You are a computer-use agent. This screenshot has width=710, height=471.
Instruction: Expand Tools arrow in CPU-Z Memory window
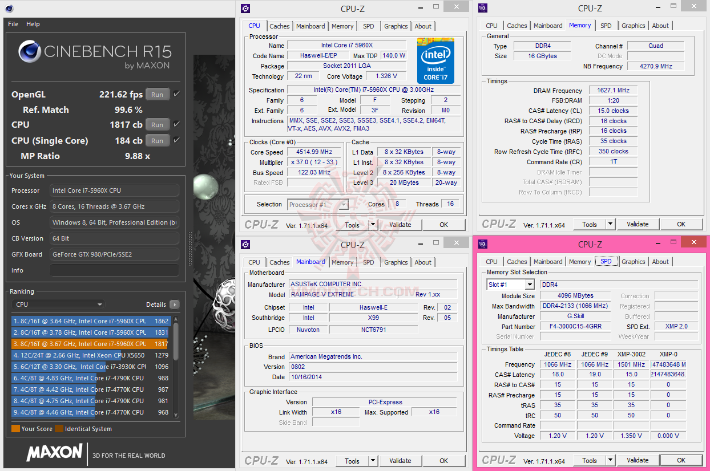(610, 224)
